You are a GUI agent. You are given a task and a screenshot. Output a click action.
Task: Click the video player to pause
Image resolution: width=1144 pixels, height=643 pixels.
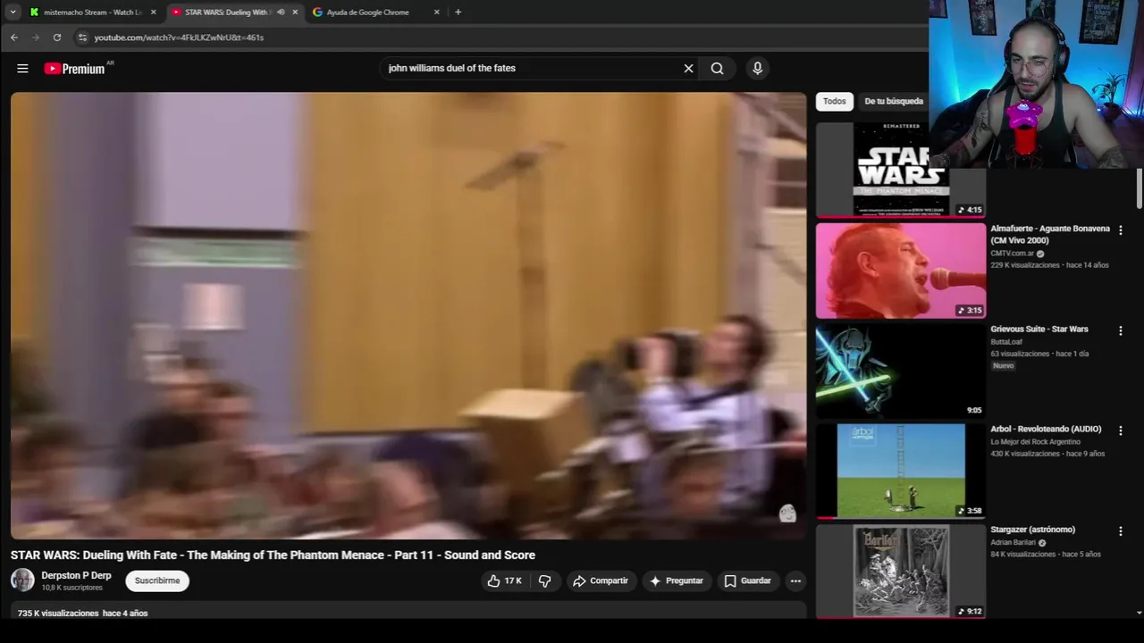coord(408,315)
